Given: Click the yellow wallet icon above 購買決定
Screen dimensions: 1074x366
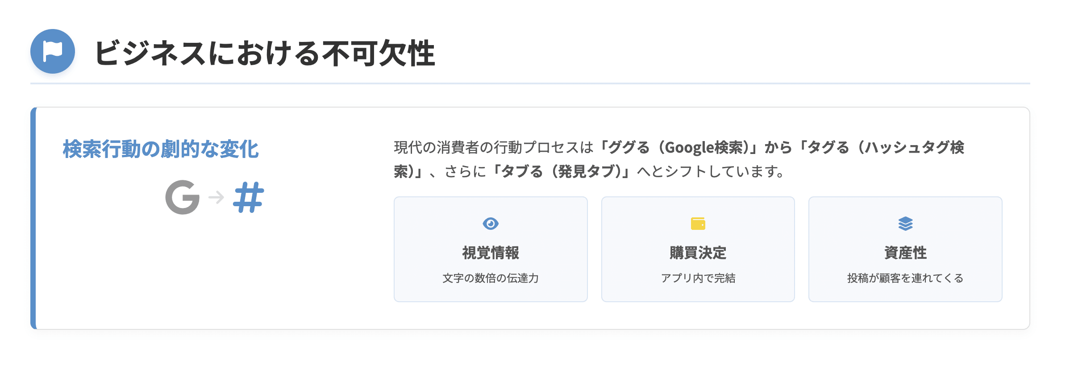Looking at the screenshot, I should pos(698,223).
